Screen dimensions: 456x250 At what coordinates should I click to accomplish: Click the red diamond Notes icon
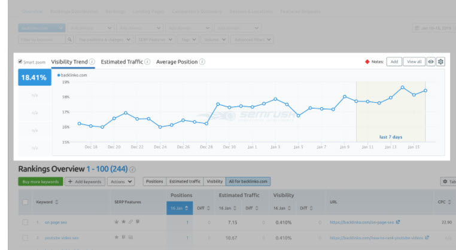coord(367,62)
